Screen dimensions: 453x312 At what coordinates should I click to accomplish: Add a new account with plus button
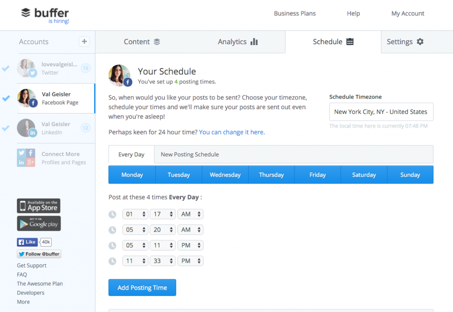(84, 42)
